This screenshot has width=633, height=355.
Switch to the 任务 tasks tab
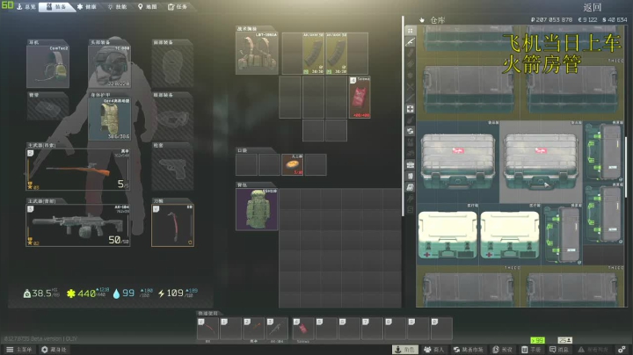point(178,6)
